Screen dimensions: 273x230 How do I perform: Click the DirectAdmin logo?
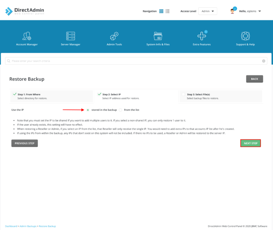24,11
